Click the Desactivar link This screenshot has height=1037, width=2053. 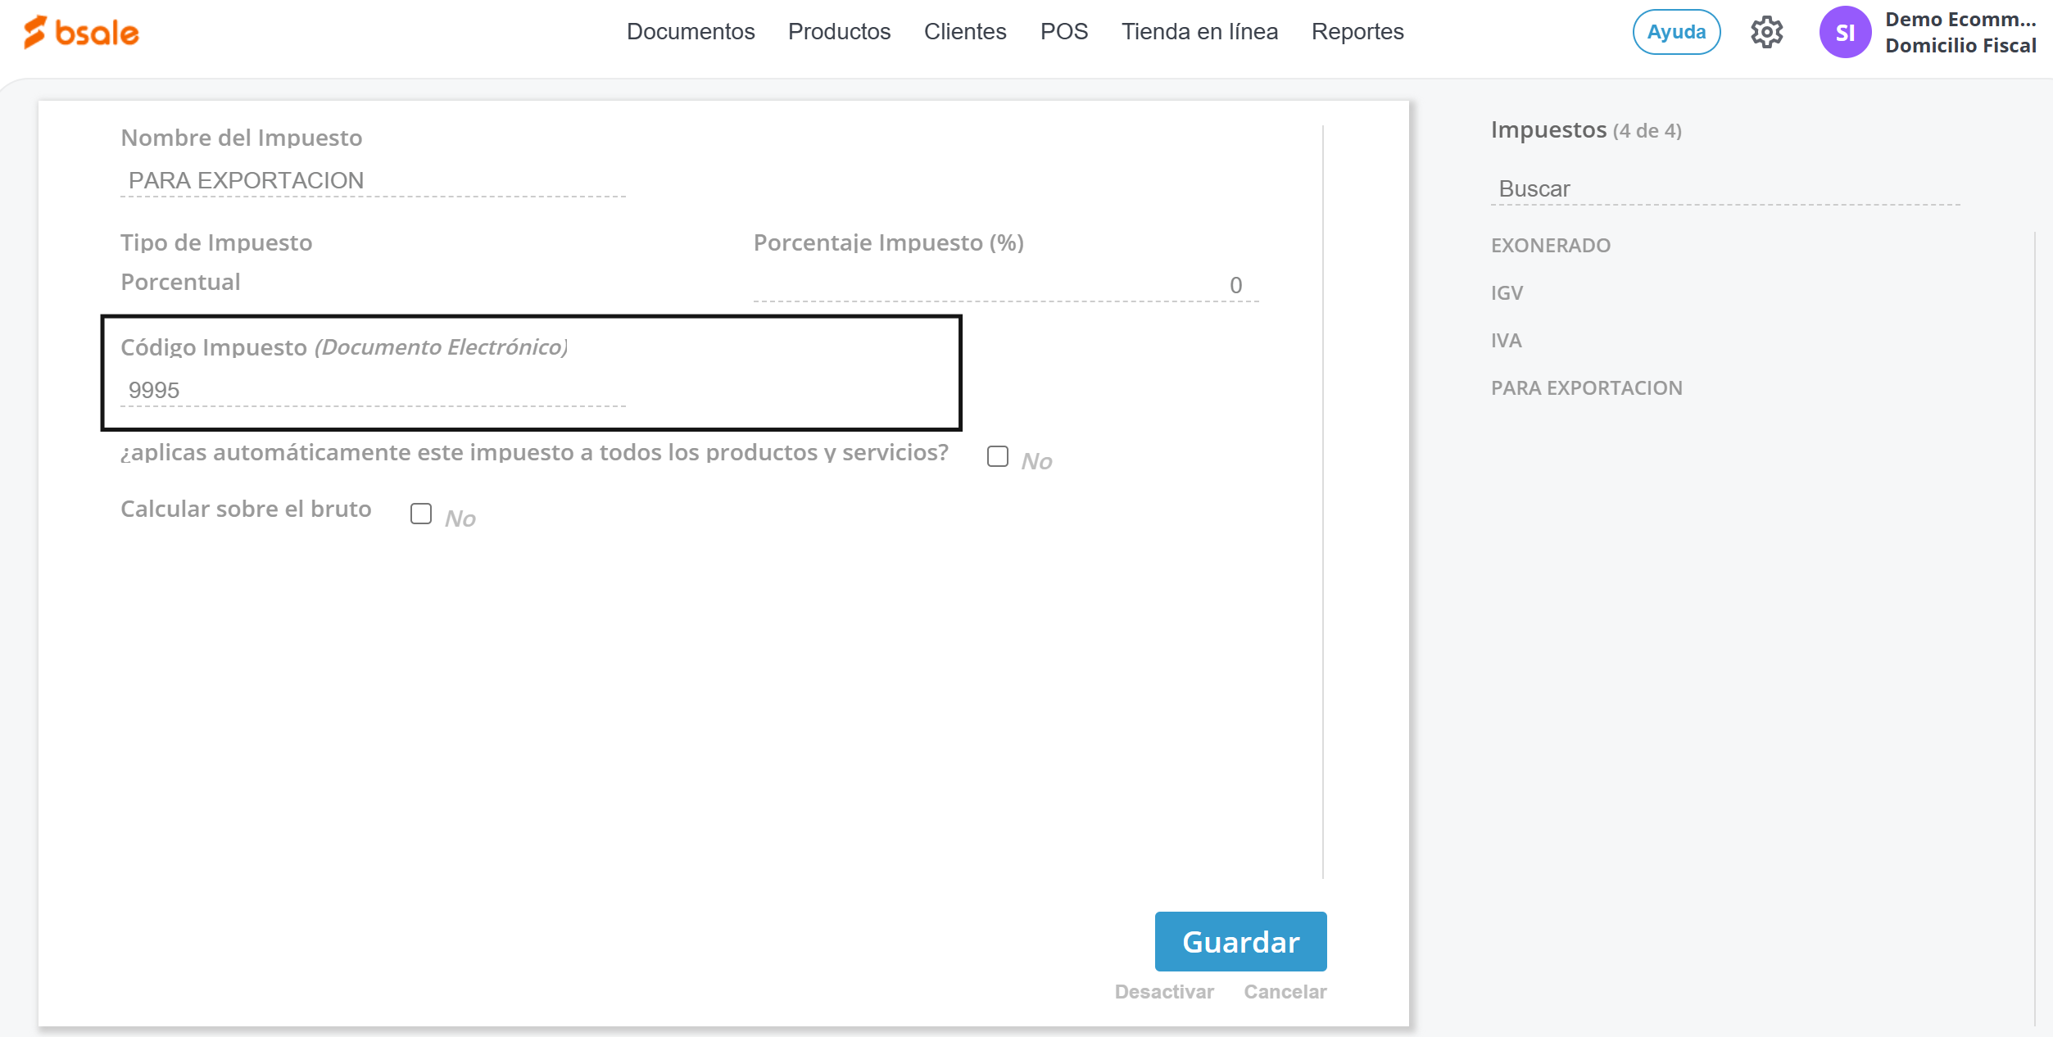tap(1163, 991)
